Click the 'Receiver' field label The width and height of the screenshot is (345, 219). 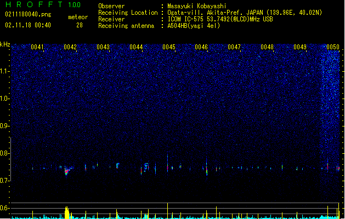coord(111,19)
